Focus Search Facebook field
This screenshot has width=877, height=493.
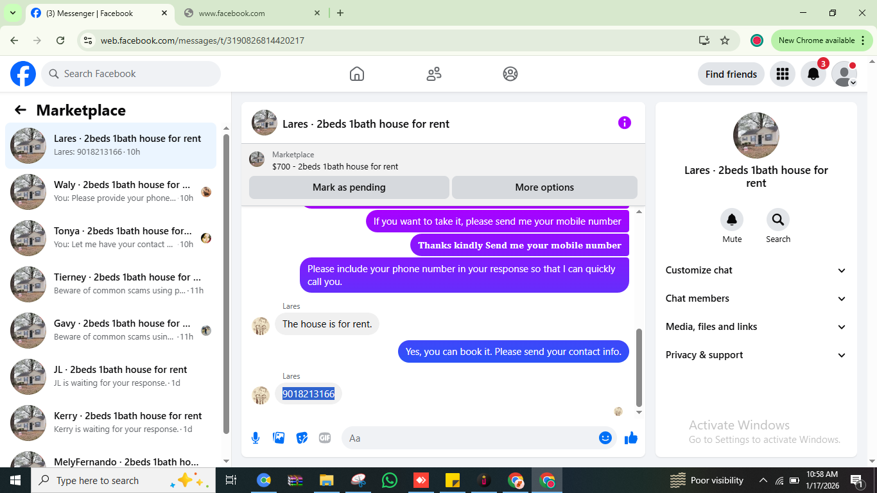coord(131,74)
